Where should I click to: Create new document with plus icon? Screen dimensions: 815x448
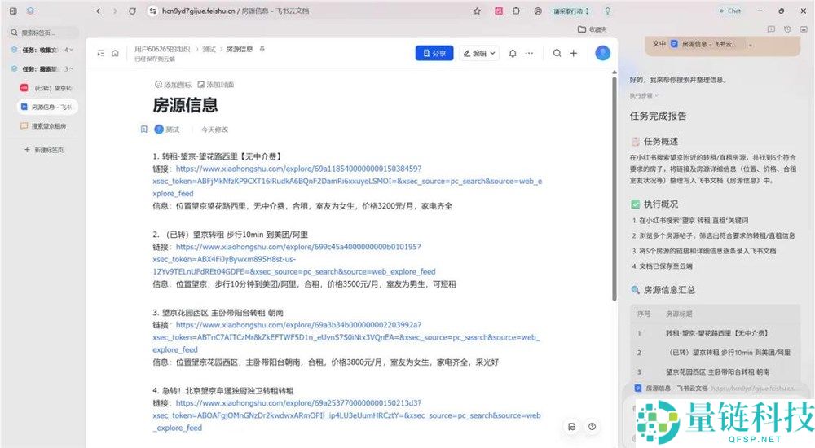pyautogui.click(x=573, y=53)
